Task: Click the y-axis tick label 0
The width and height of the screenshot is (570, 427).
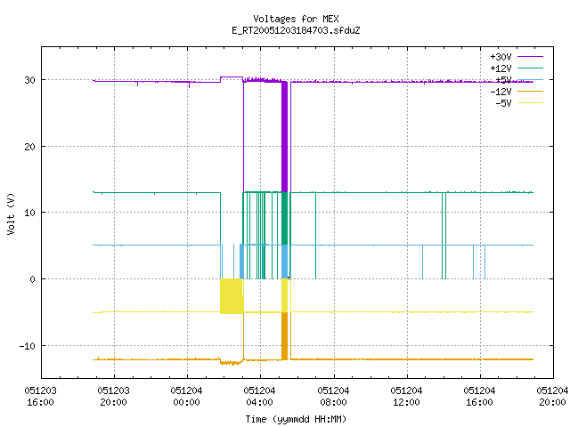Action: click(x=33, y=279)
